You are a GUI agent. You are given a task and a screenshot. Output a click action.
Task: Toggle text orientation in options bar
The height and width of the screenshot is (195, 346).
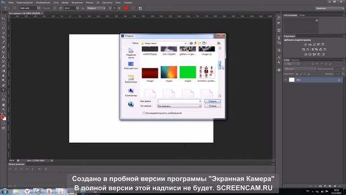[x=15, y=8]
